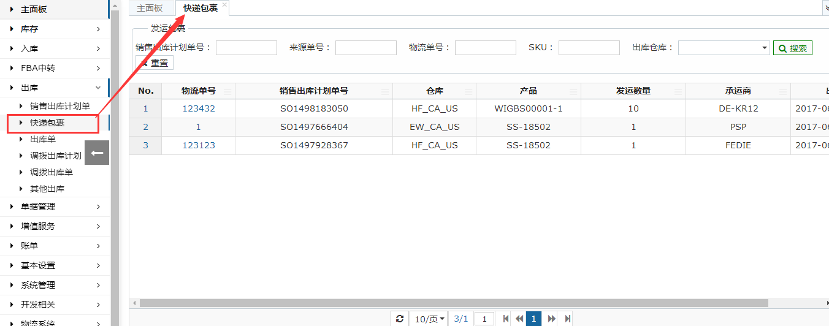The image size is (829, 326).
Task: Click product cell WIGBS00001-1
Action: coord(529,108)
